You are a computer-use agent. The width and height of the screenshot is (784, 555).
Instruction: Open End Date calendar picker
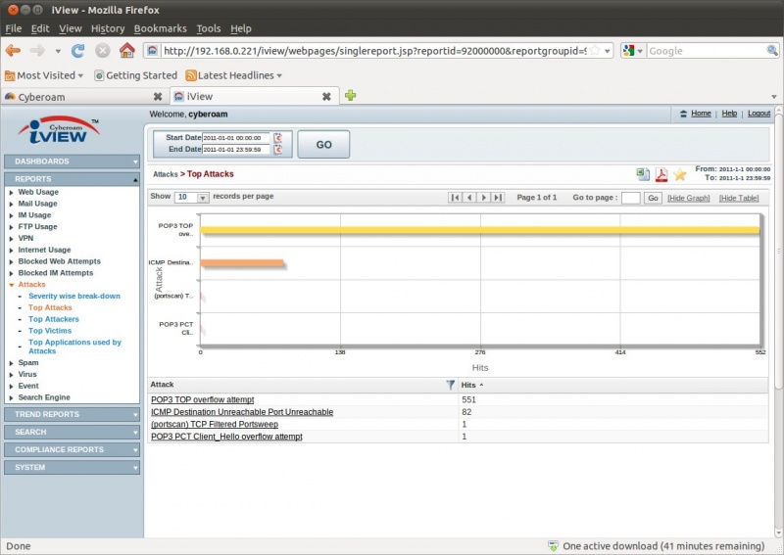[x=277, y=150]
